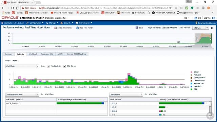The width and height of the screenshot is (217, 122).
Task: Show more bookmarks with overflow chevron
Action: click(x=213, y=13)
